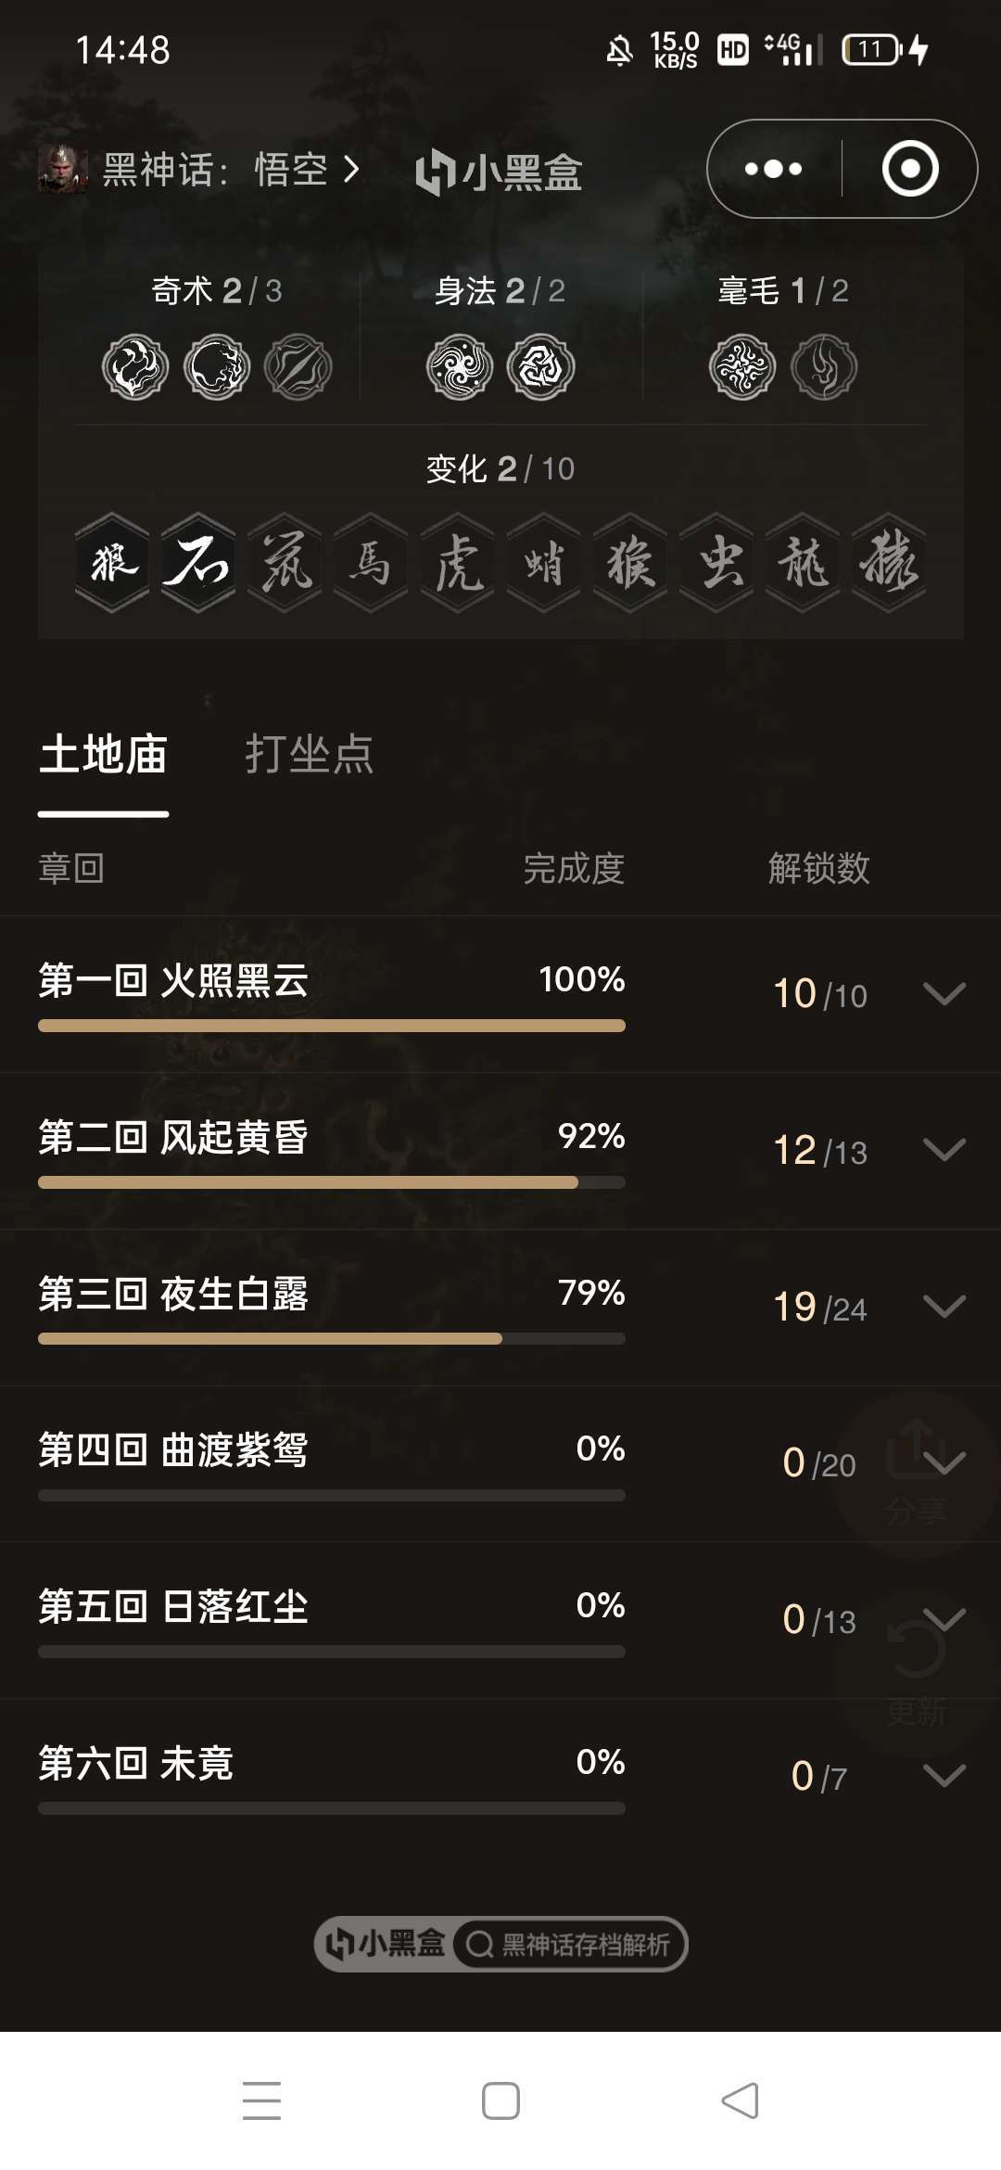1001x2170 pixels.
Task: Select the 土地庙 tab
Action: (103, 754)
